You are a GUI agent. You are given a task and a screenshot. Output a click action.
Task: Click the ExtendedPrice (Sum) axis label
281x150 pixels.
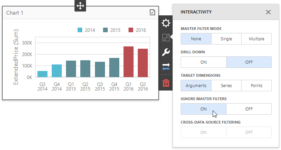coord(16,57)
